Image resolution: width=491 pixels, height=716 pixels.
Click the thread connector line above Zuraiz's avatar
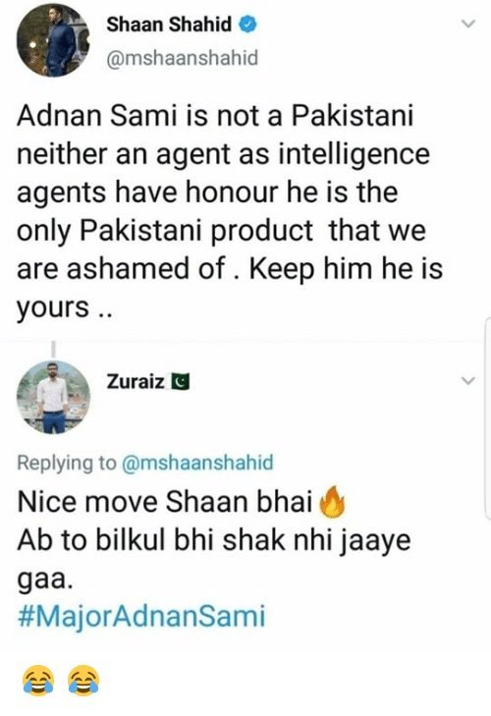tap(53, 349)
